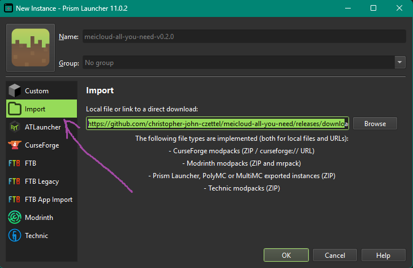Select the ATLauncher icon
This screenshot has width=413, height=268.
point(15,127)
